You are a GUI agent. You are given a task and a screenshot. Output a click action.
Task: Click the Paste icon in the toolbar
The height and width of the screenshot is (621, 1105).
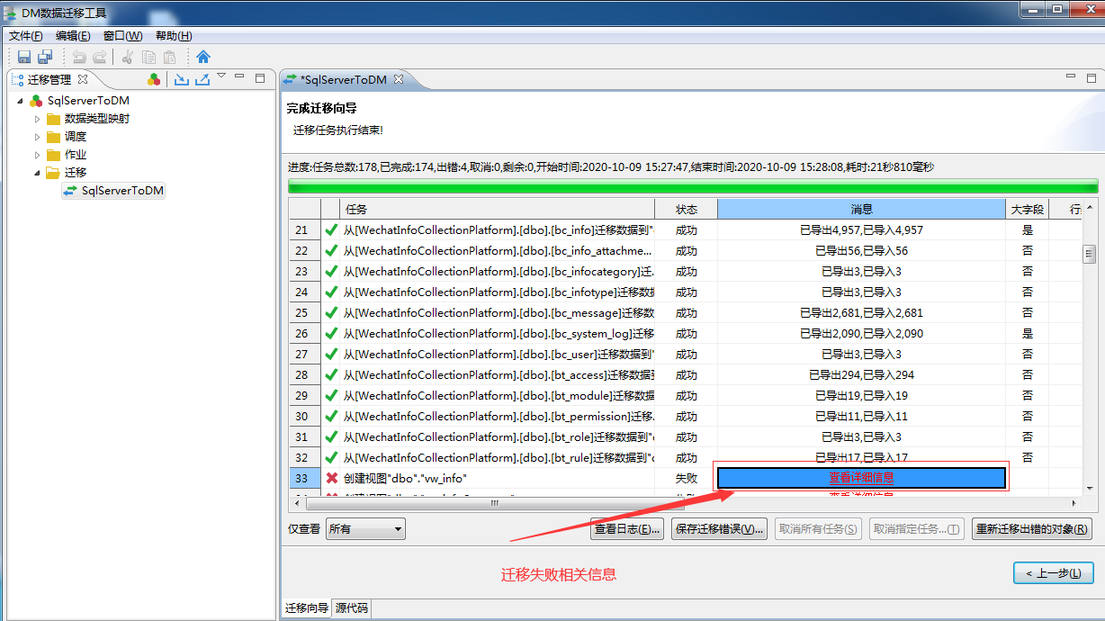coord(167,57)
